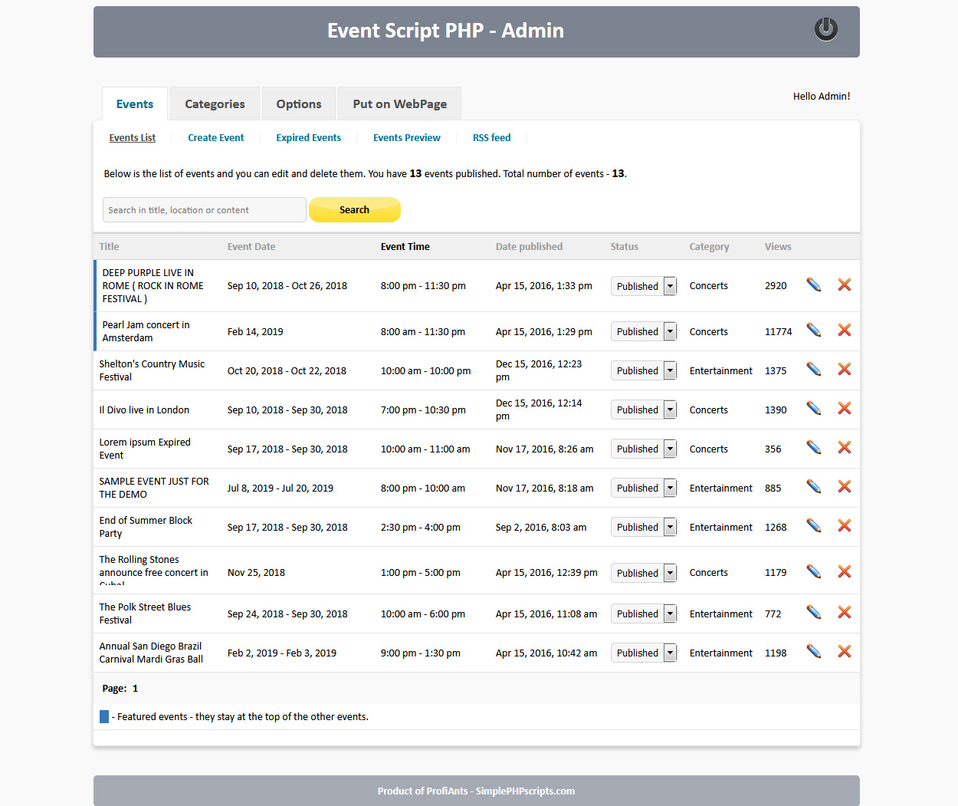Click the Search button

pyautogui.click(x=354, y=209)
